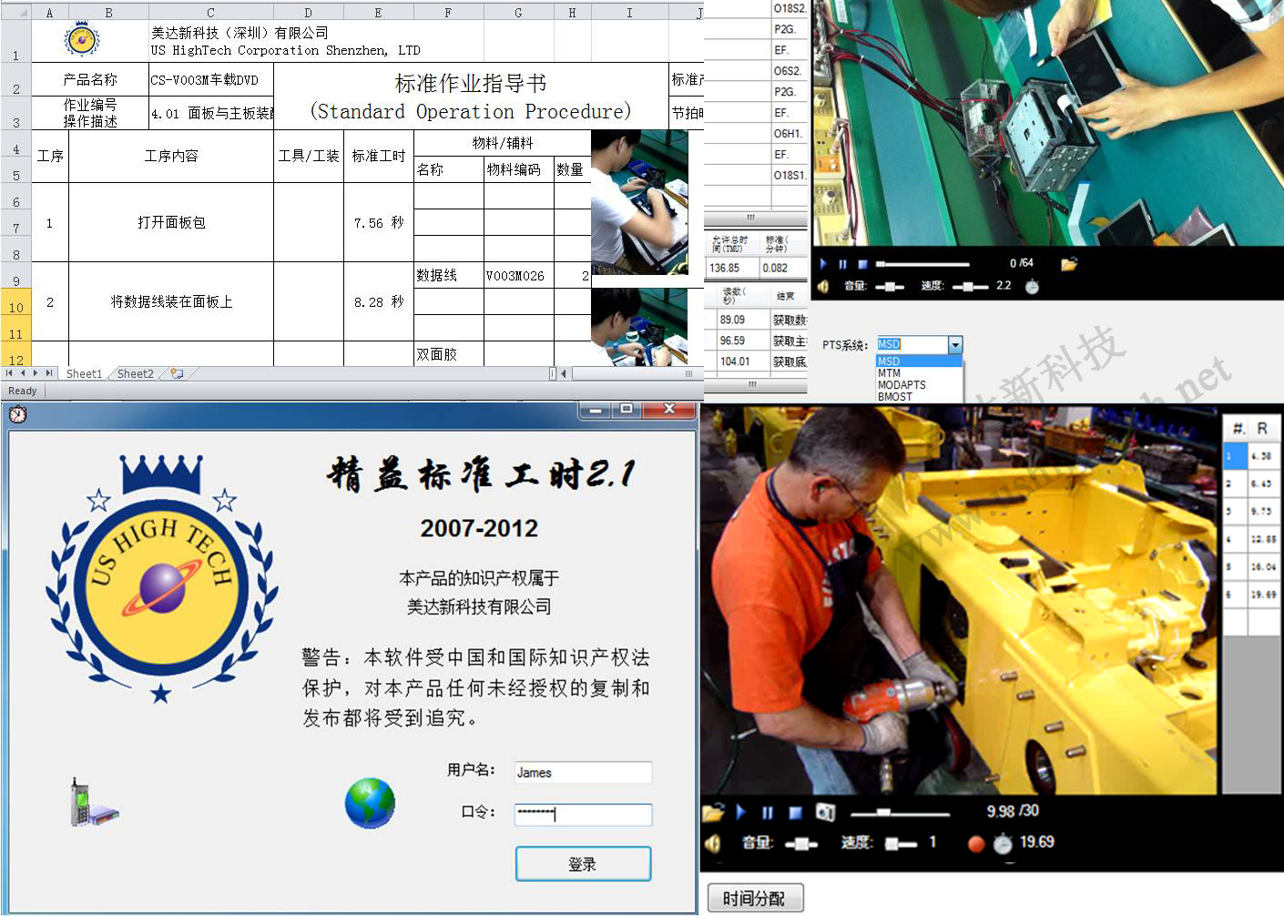Click the globe icon in login dialog
1284x916 pixels.
point(370,803)
